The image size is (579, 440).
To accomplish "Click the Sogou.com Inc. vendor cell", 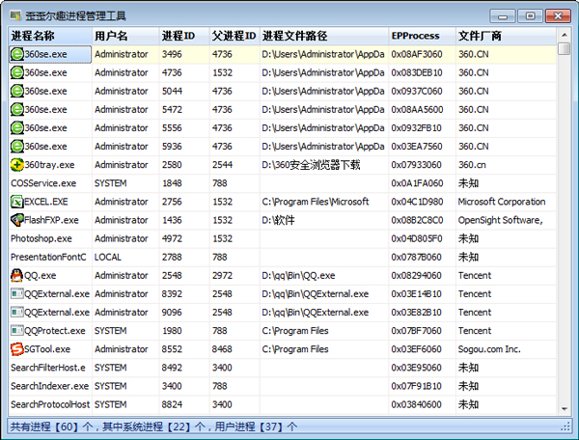I will [489, 349].
